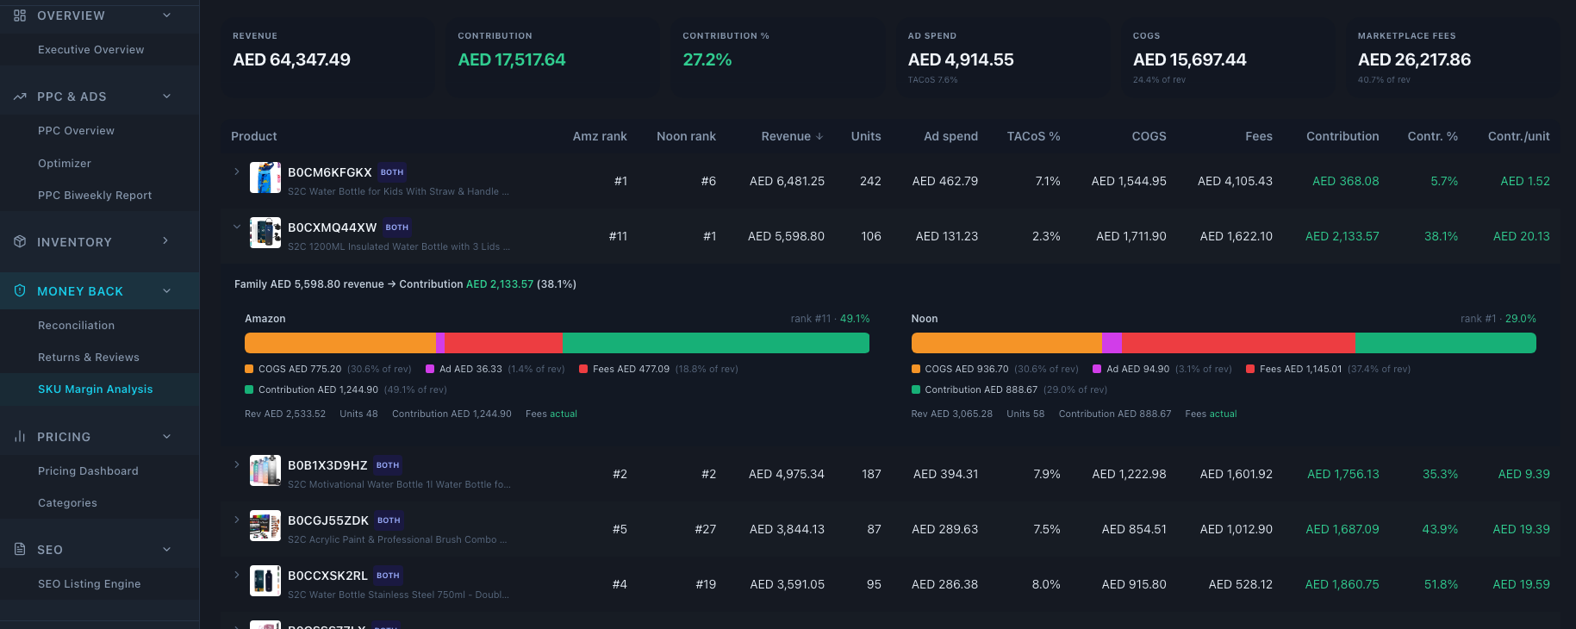This screenshot has height=629, width=1576.
Task: Collapse the PPC & Ads sidebar section
Action: pos(167,97)
